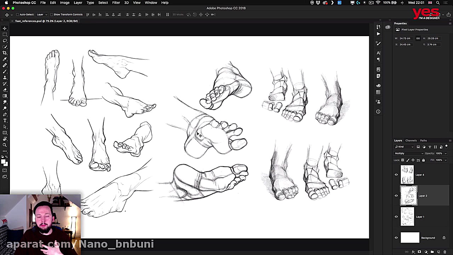
Task: Select the Brush tool
Action: click(x=5, y=71)
